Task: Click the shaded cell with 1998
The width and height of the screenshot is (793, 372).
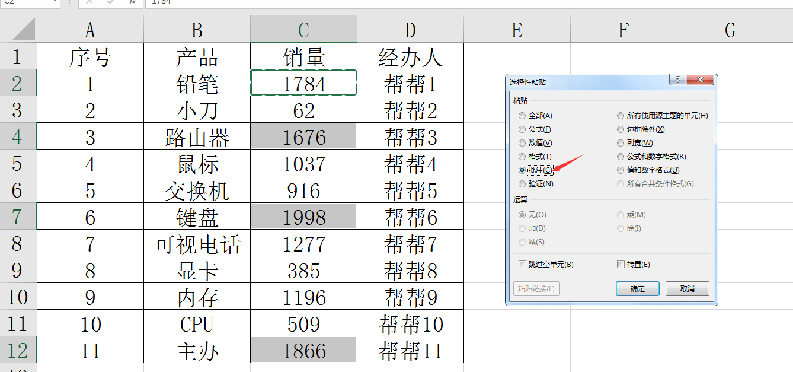Action: 303,216
